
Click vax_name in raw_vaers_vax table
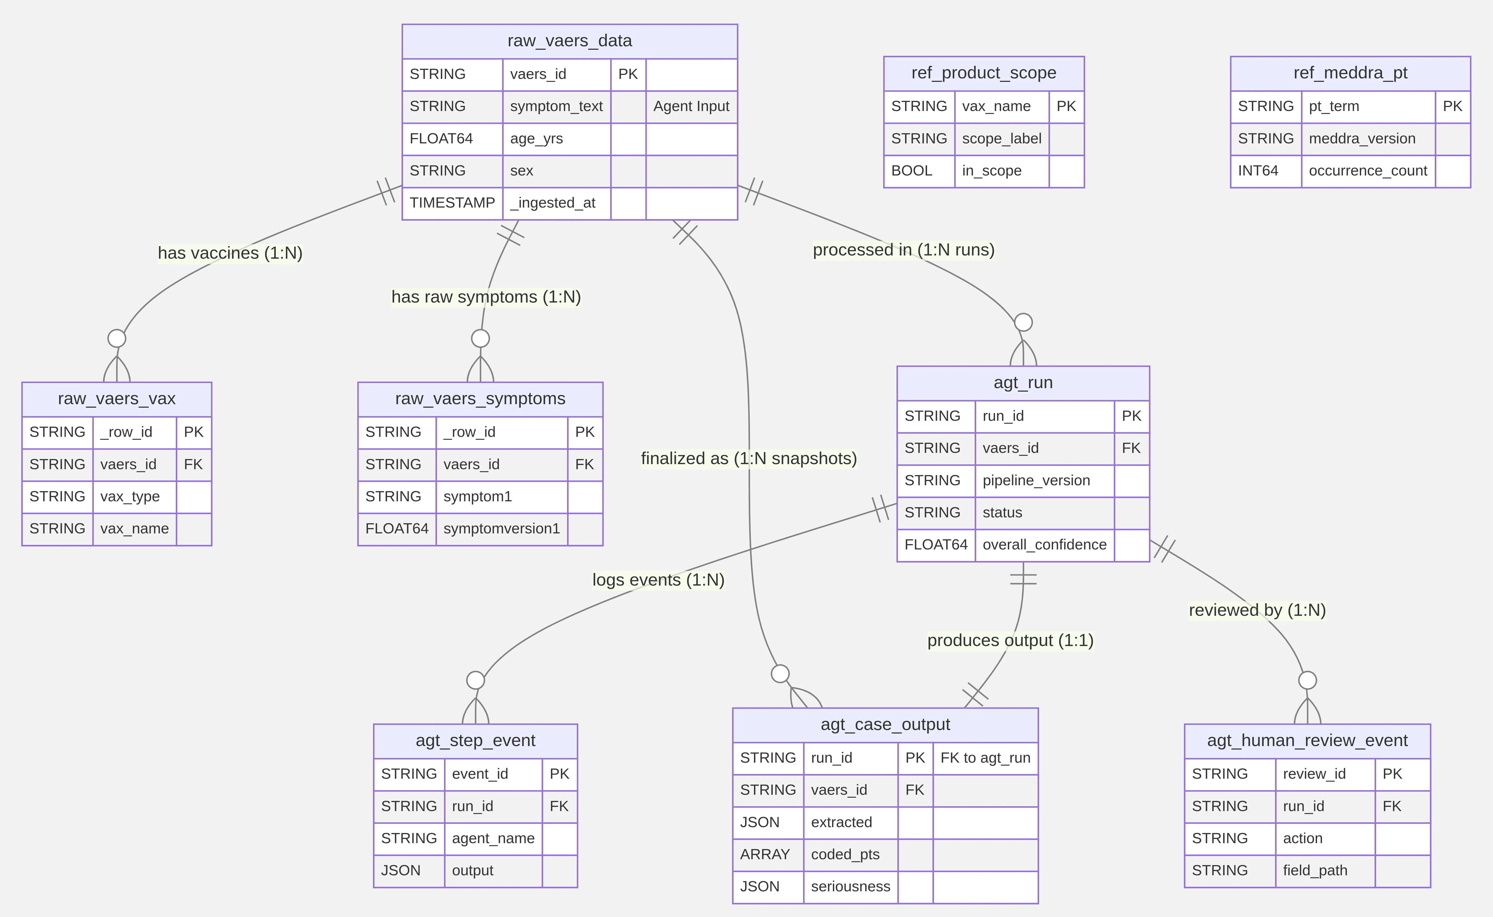coord(135,529)
